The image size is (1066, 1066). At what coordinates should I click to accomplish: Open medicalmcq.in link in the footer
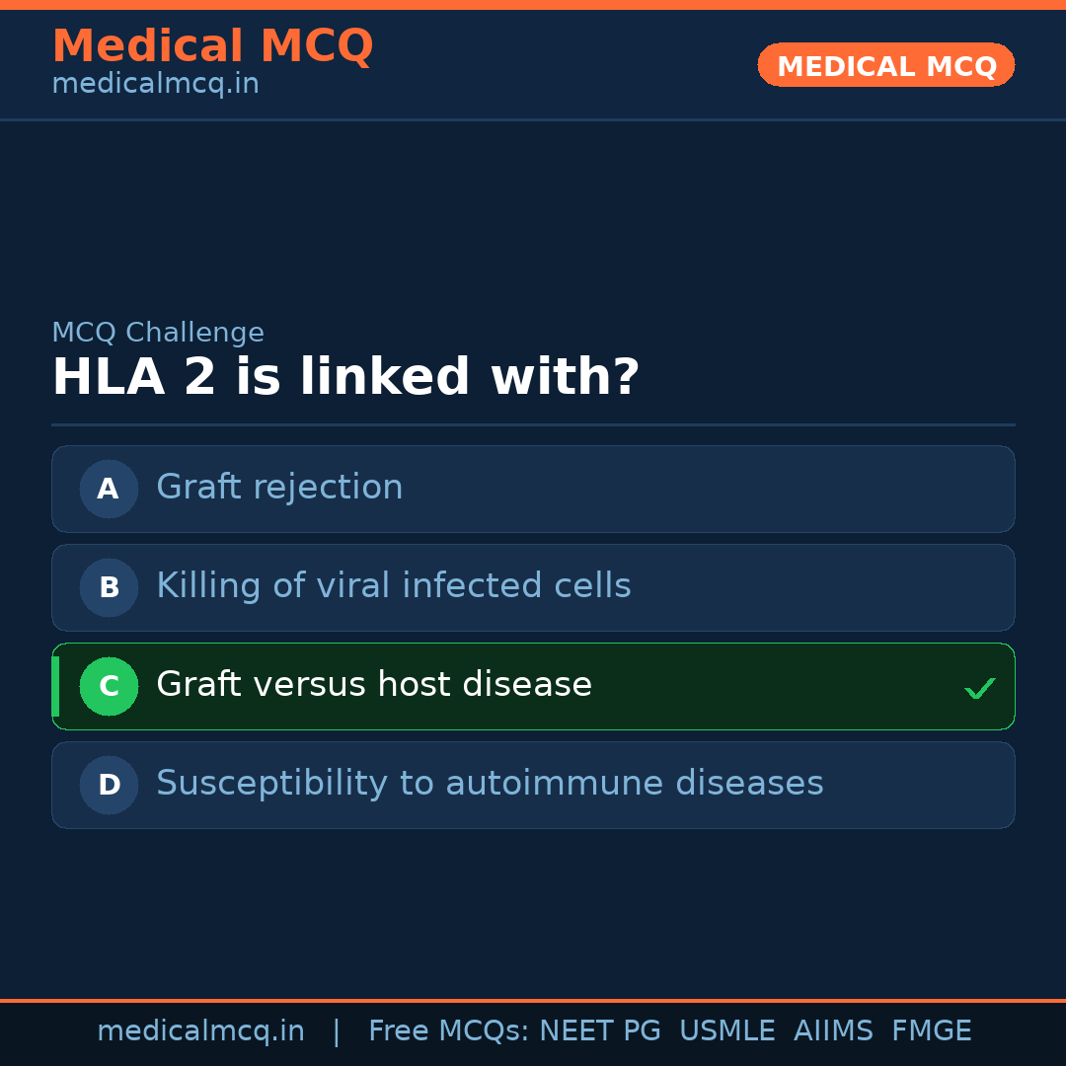(x=200, y=1031)
